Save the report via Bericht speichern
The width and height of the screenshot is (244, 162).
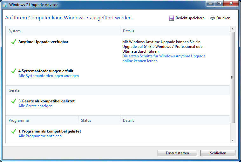[190, 18]
